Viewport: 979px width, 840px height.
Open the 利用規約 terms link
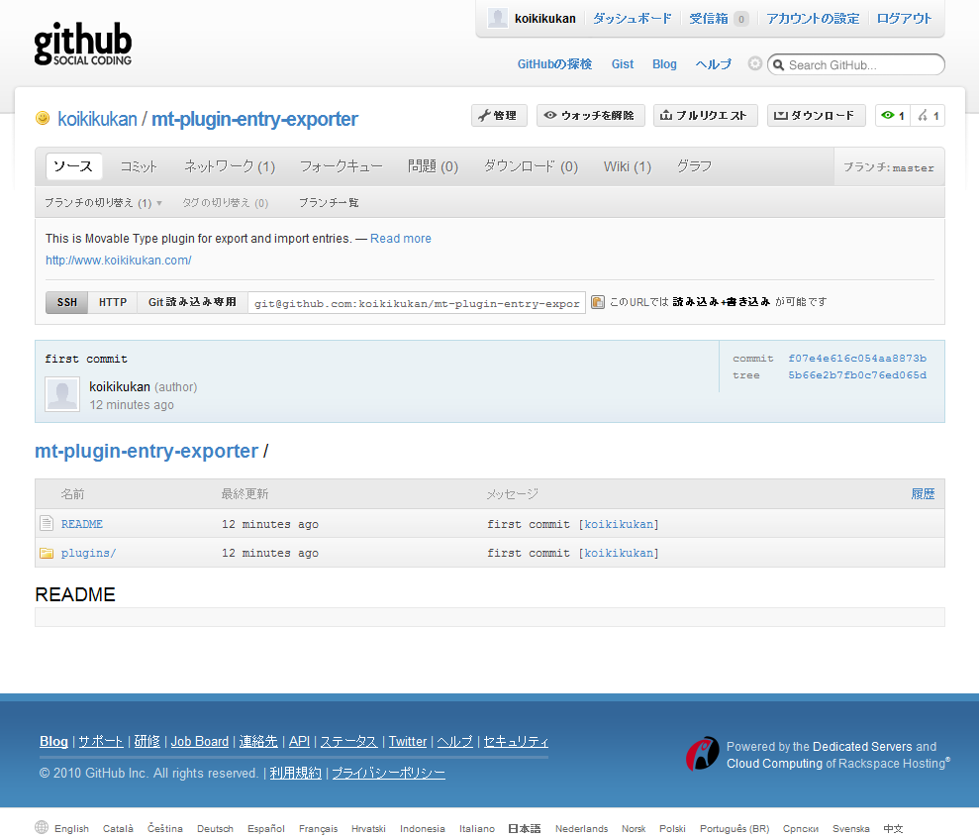click(x=295, y=773)
